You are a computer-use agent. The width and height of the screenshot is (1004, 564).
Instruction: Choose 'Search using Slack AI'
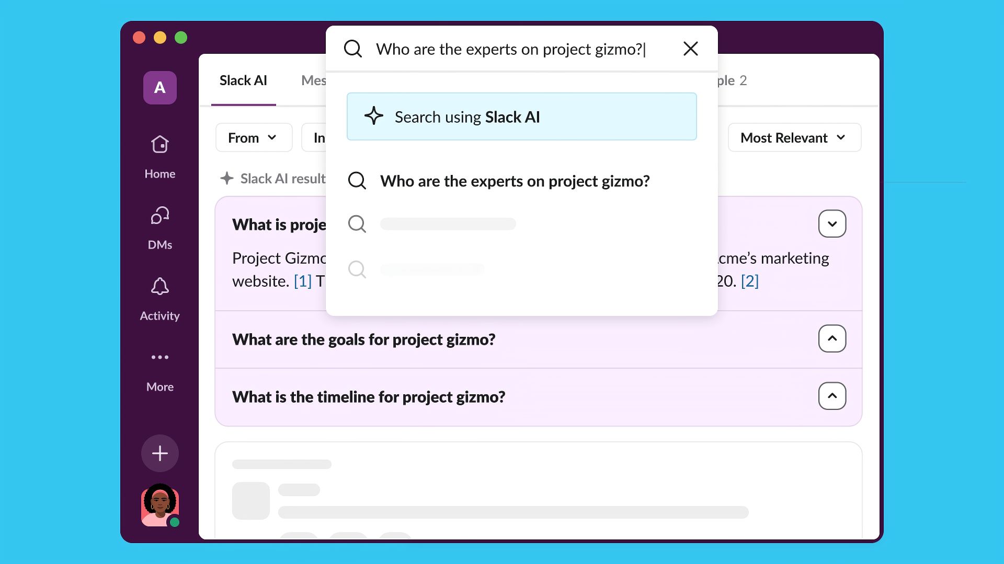pos(521,116)
